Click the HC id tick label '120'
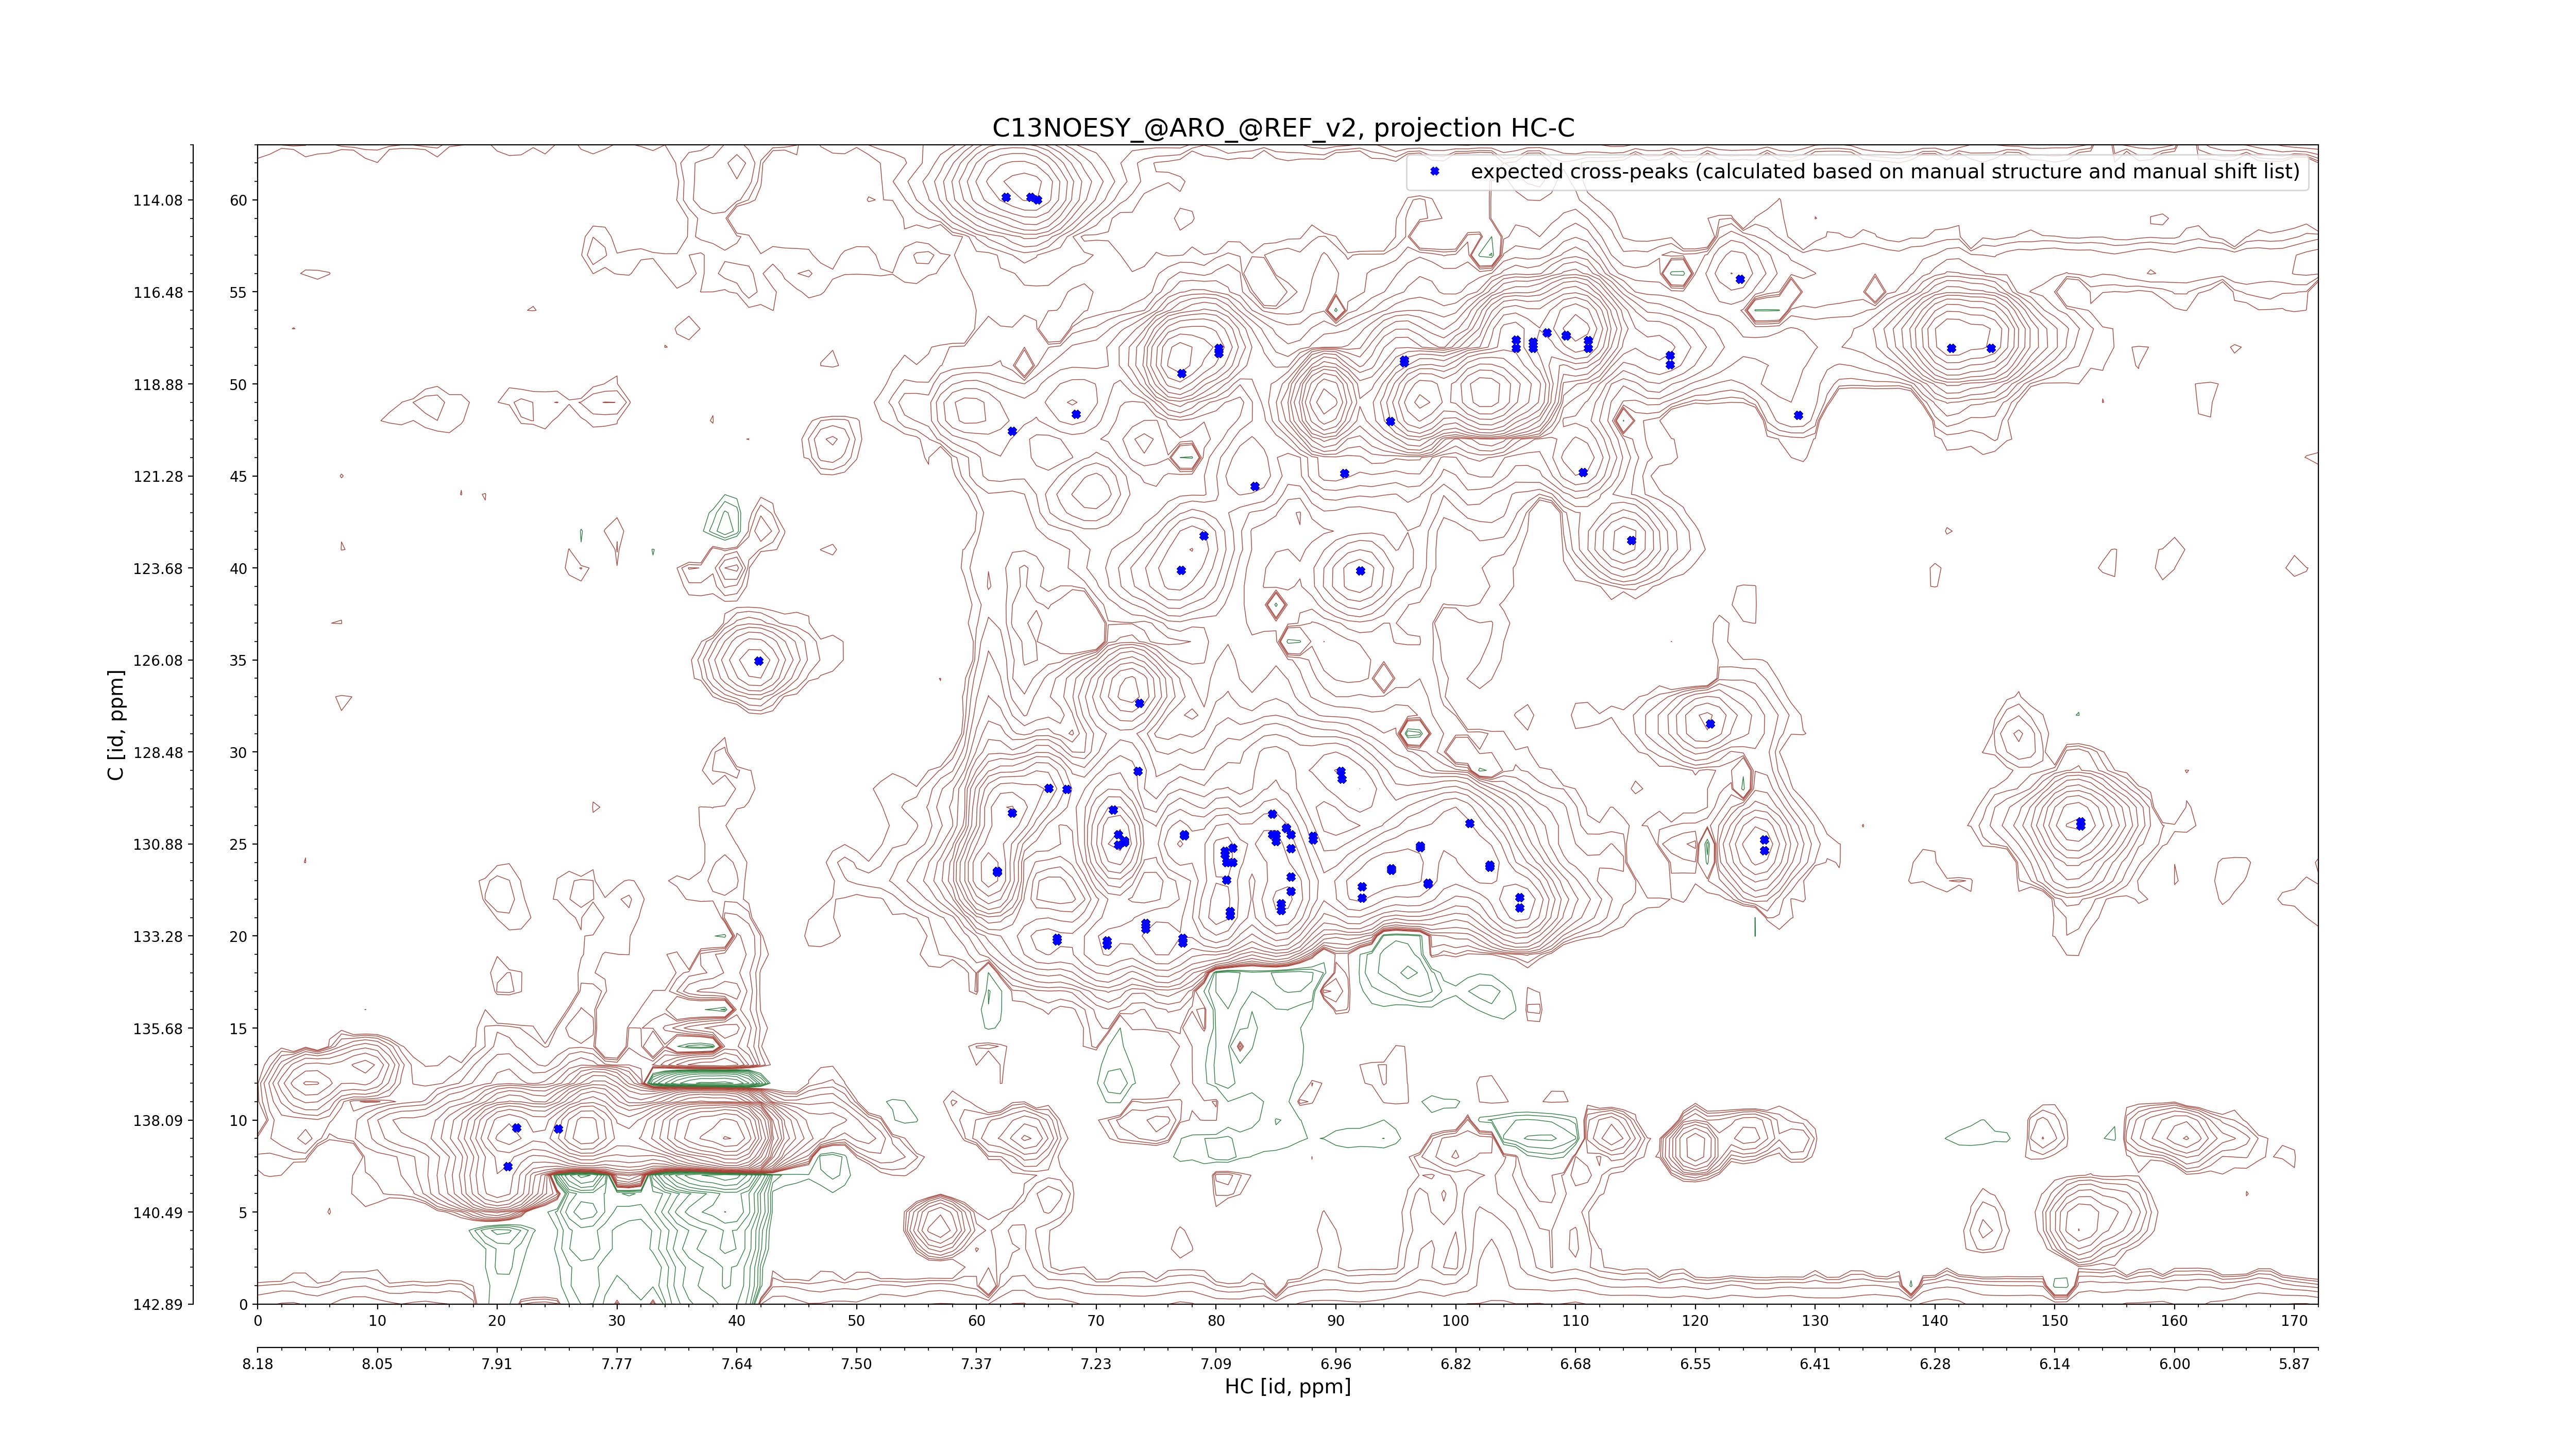 click(1695, 1321)
